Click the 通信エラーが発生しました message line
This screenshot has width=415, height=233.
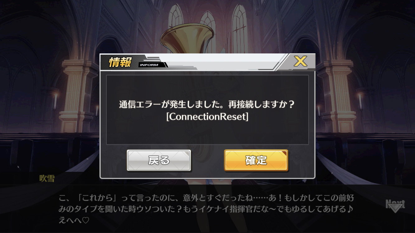click(x=207, y=105)
